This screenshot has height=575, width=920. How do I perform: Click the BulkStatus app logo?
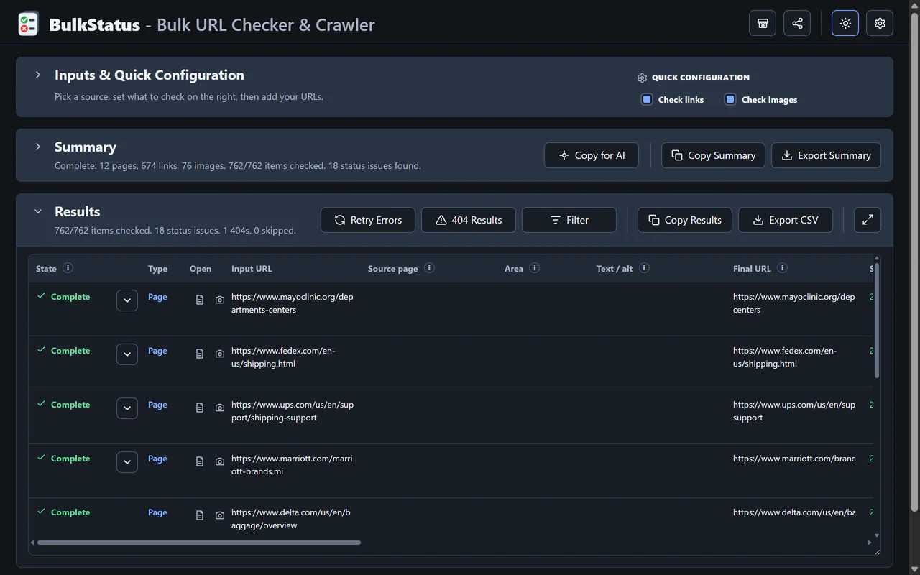click(x=28, y=24)
